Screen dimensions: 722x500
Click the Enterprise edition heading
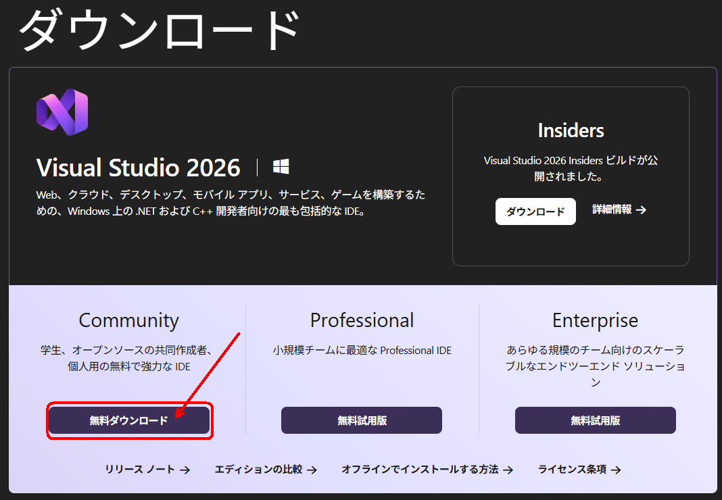pyautogui.click(x=595, y=320)
